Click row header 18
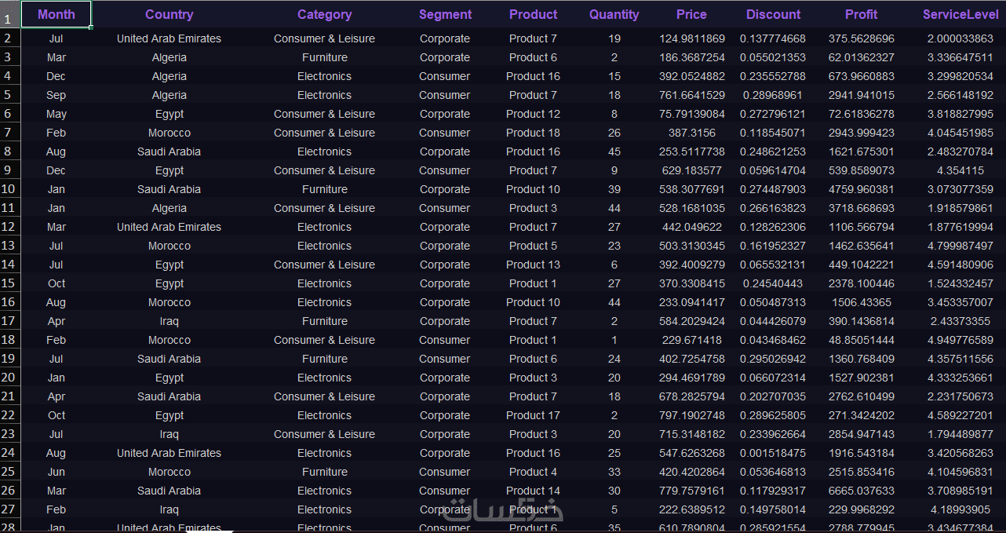1006x533 pixels. [x=9, y=340]
